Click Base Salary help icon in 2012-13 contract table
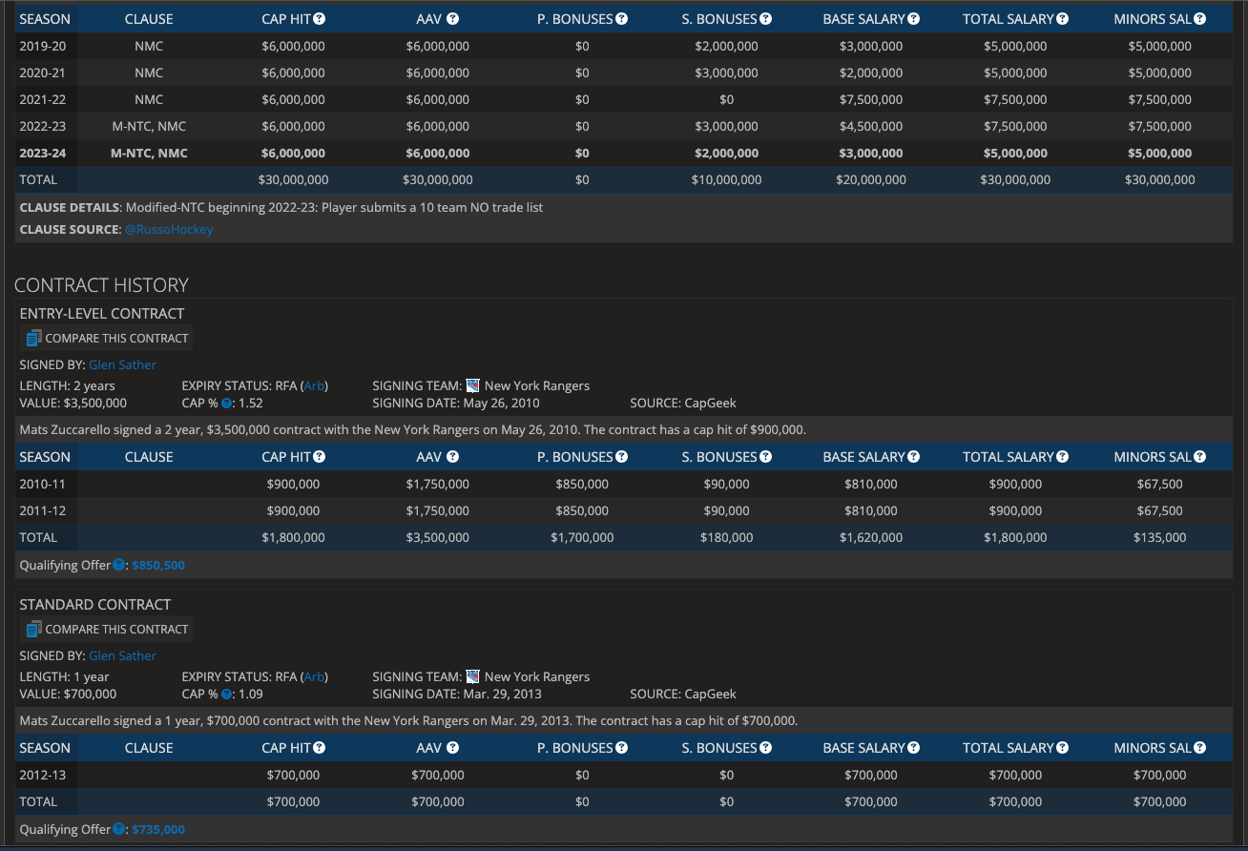 click(913, 748)
